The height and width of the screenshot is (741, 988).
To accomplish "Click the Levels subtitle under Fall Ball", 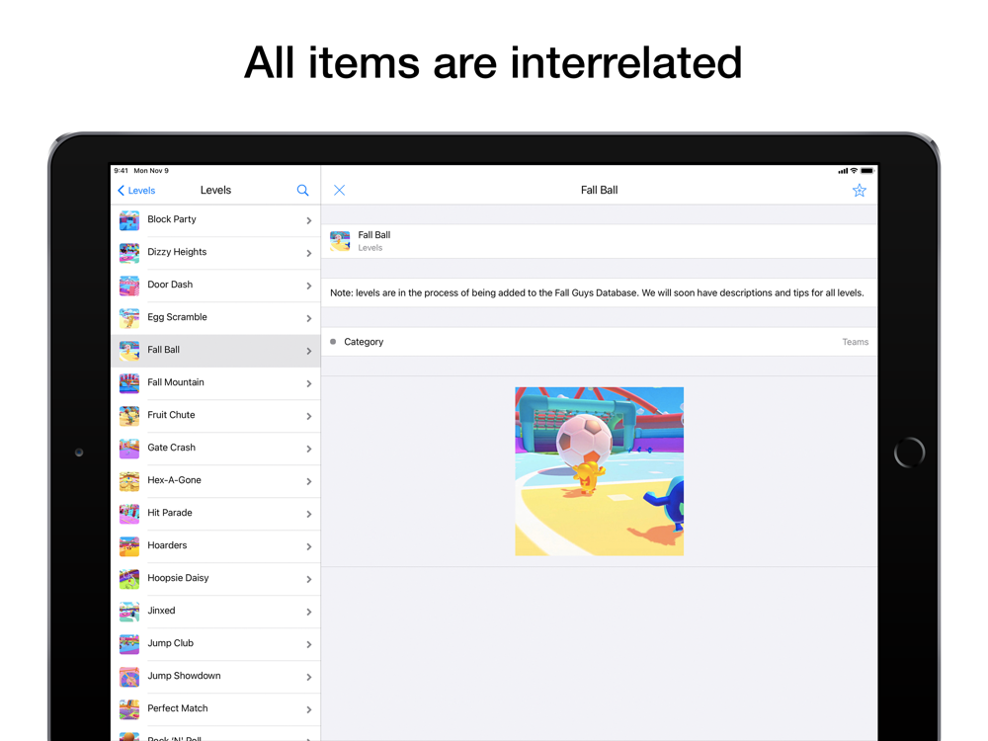I will [x=370, y=248].
